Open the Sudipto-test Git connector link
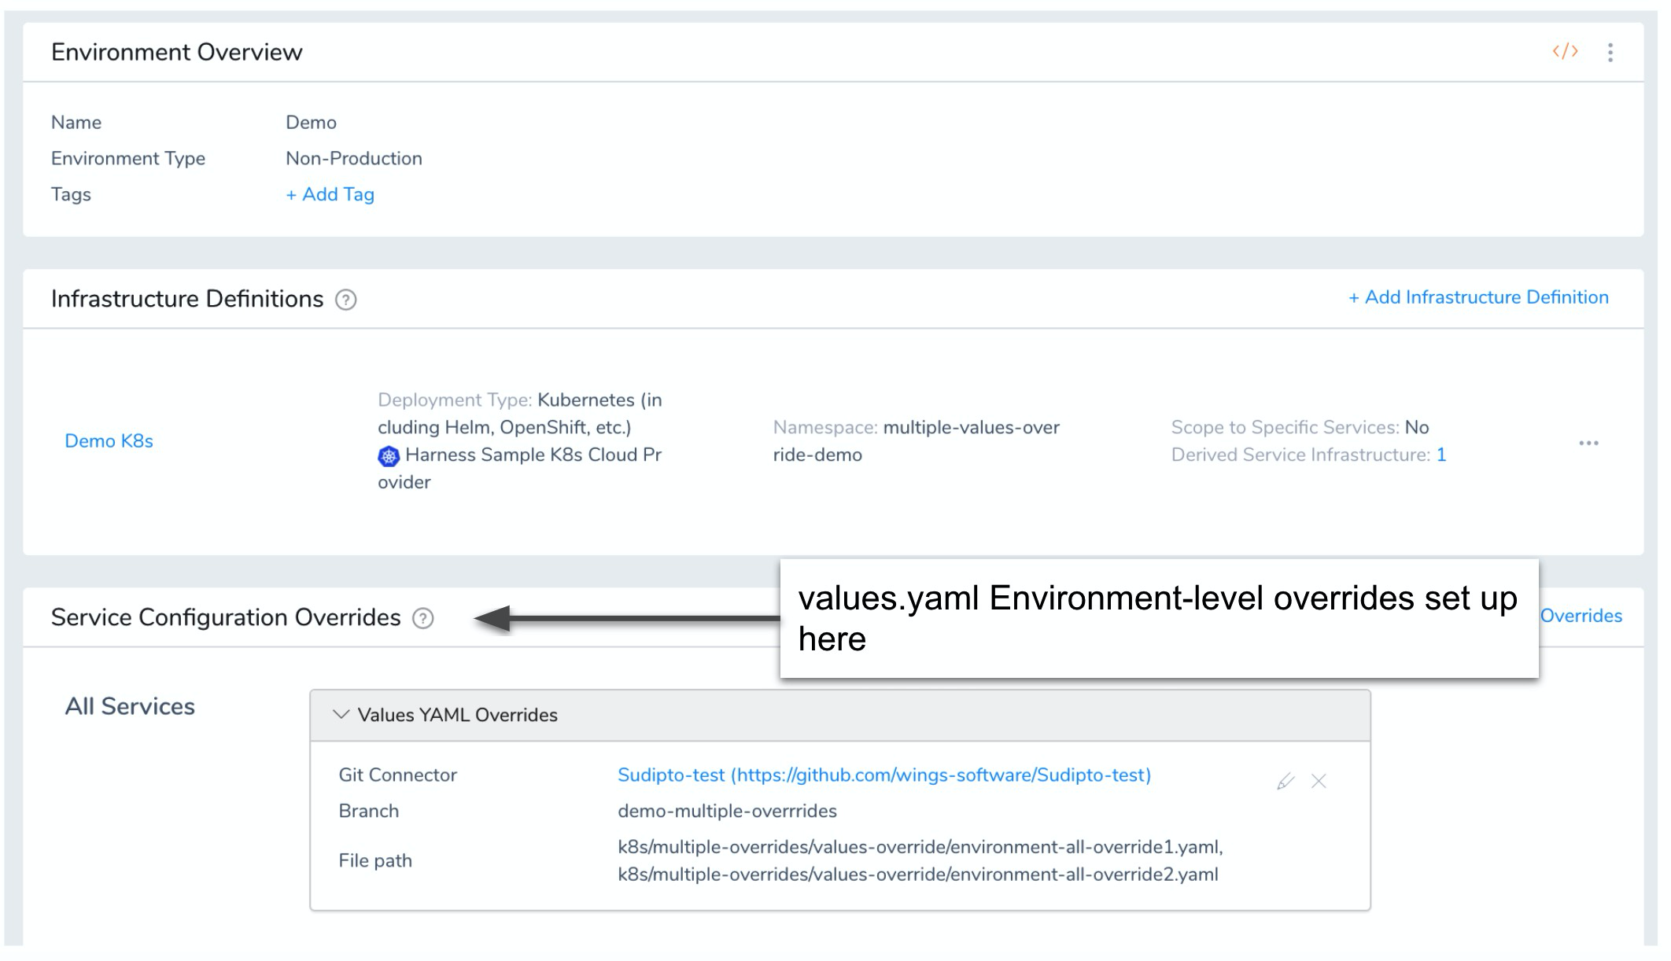Viewport: 1671px width, 961px height. (884, 775)
